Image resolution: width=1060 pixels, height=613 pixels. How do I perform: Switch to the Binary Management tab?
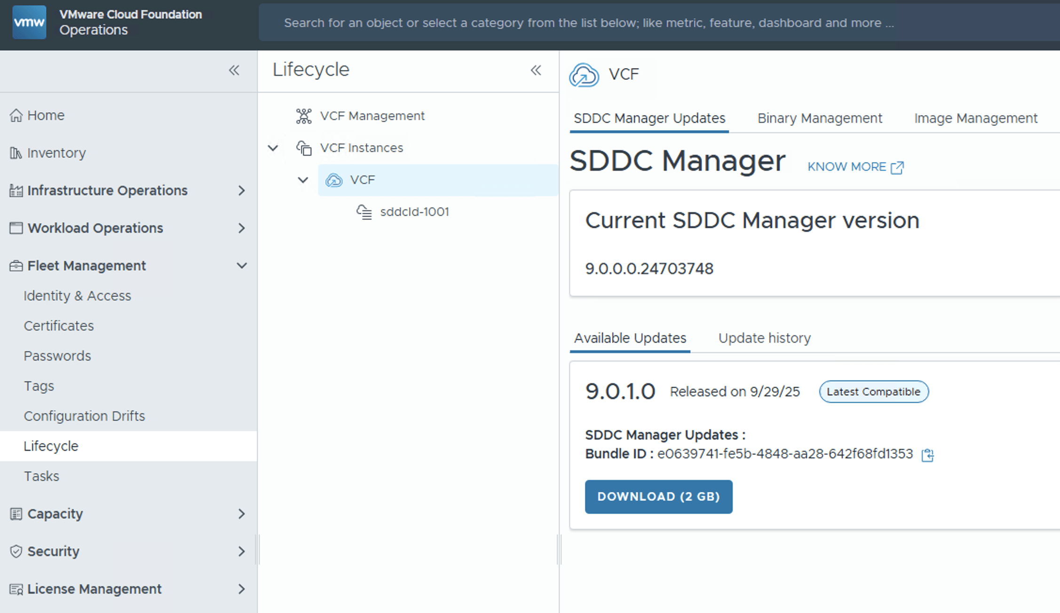pos(819,118)
